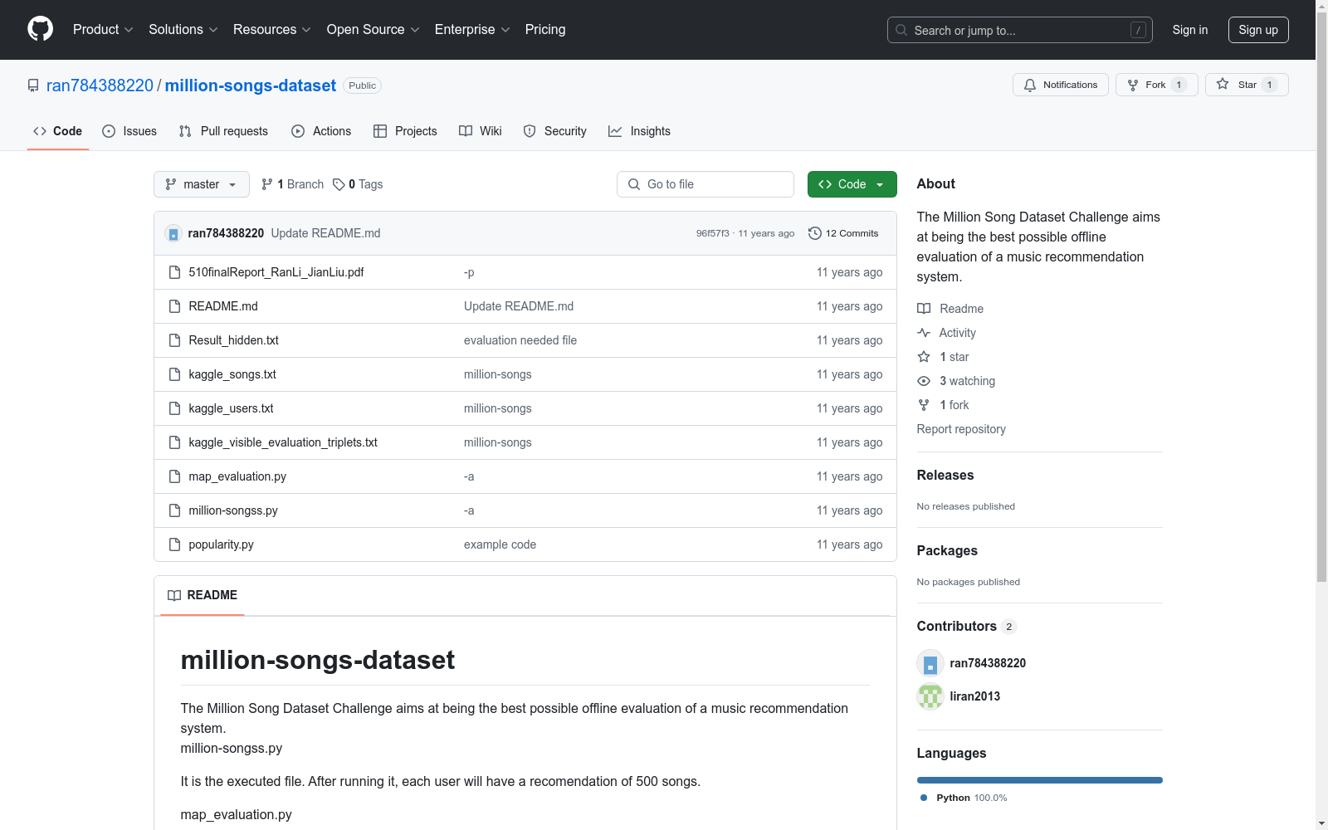Screen dimensions: 1328x830
Task: Open the popularity.py file
Action: 221,544
